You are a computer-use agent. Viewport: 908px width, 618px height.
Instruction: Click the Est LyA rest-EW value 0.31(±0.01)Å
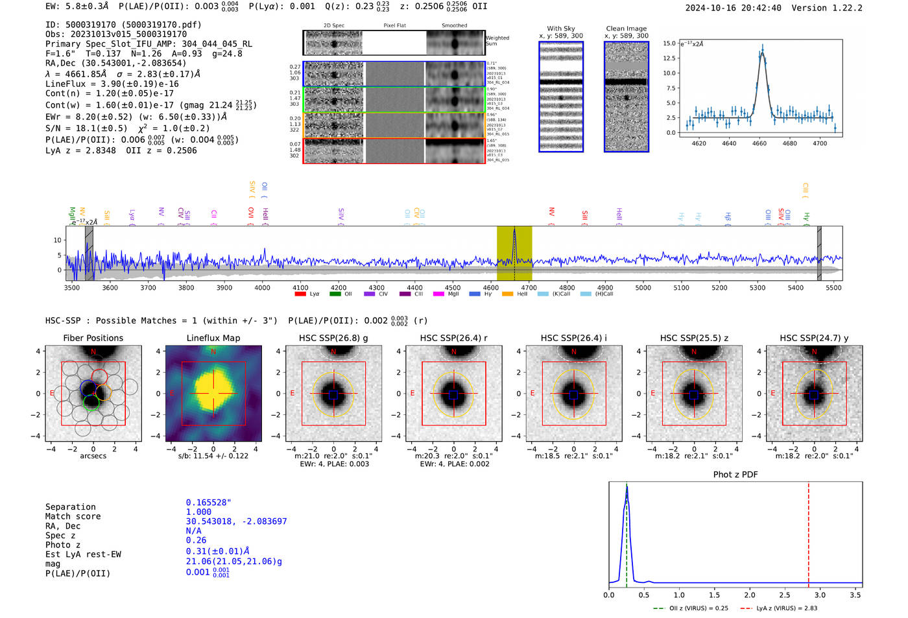click(218, 551)
